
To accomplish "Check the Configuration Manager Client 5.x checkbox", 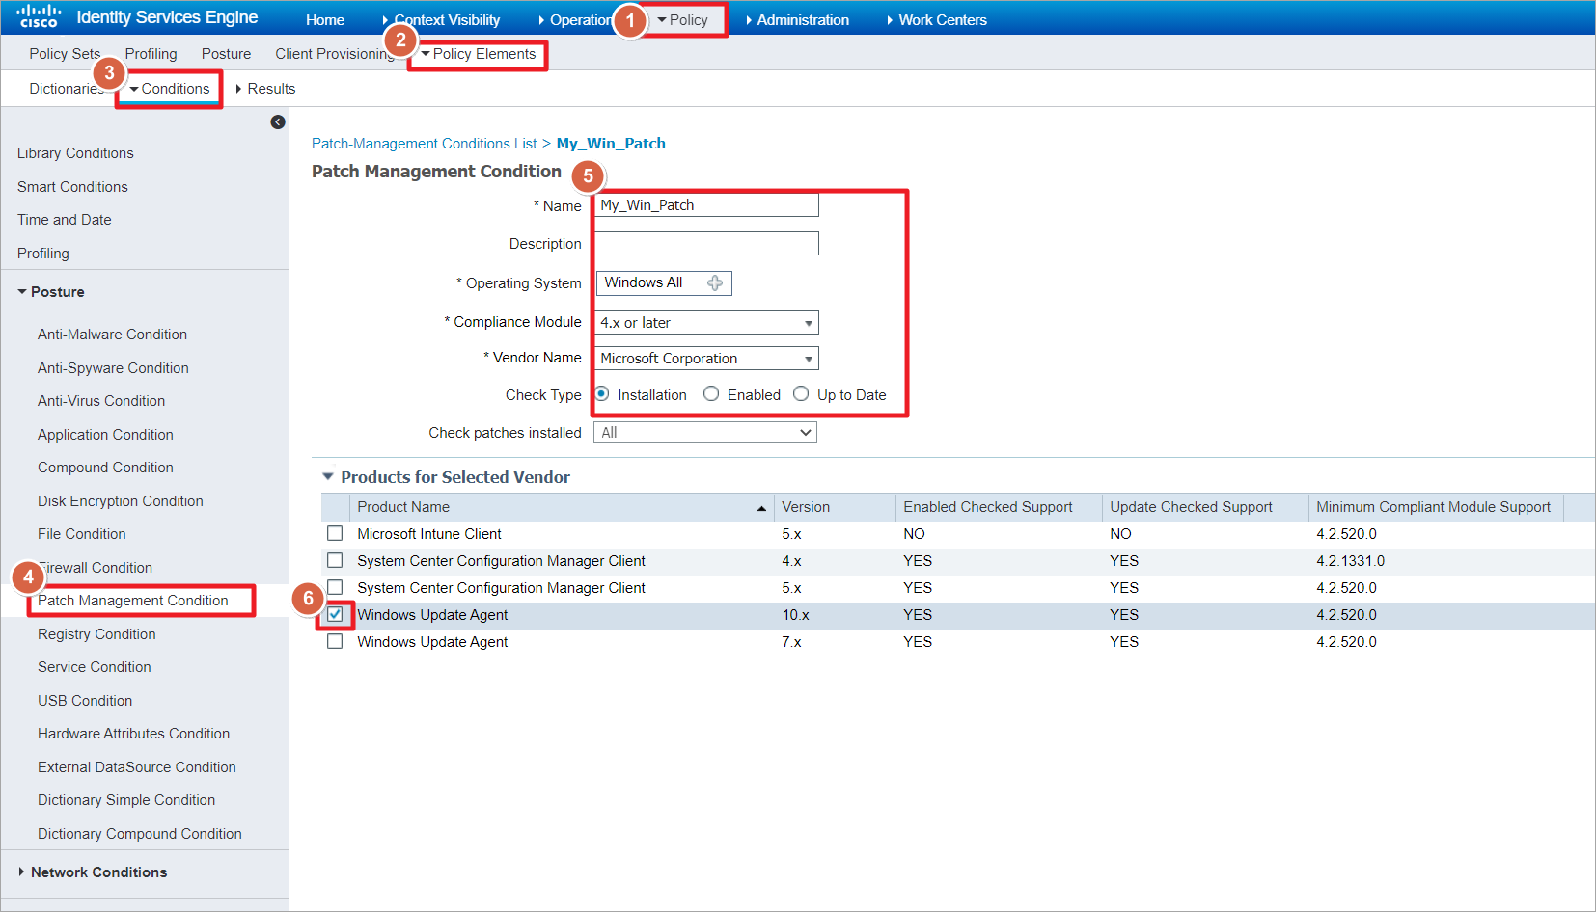I will click(335, 588).
